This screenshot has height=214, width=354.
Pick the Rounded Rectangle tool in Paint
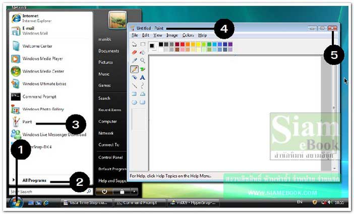click(143, 102)
